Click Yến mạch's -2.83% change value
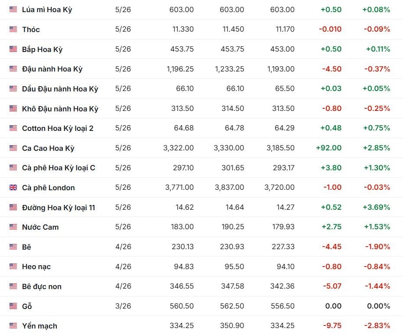The image size is (403, 335). point(377,325)
